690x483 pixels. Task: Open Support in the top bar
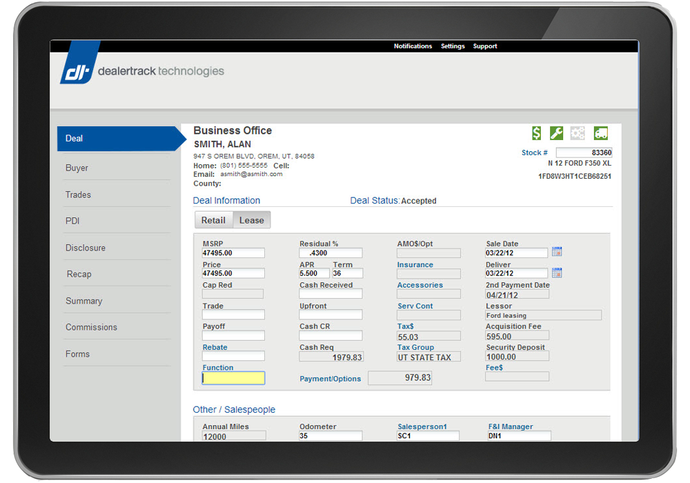(485, 46)
